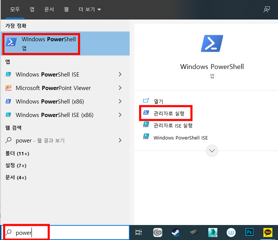Expand 설정 (7+) category

click(x=16, y=165)
